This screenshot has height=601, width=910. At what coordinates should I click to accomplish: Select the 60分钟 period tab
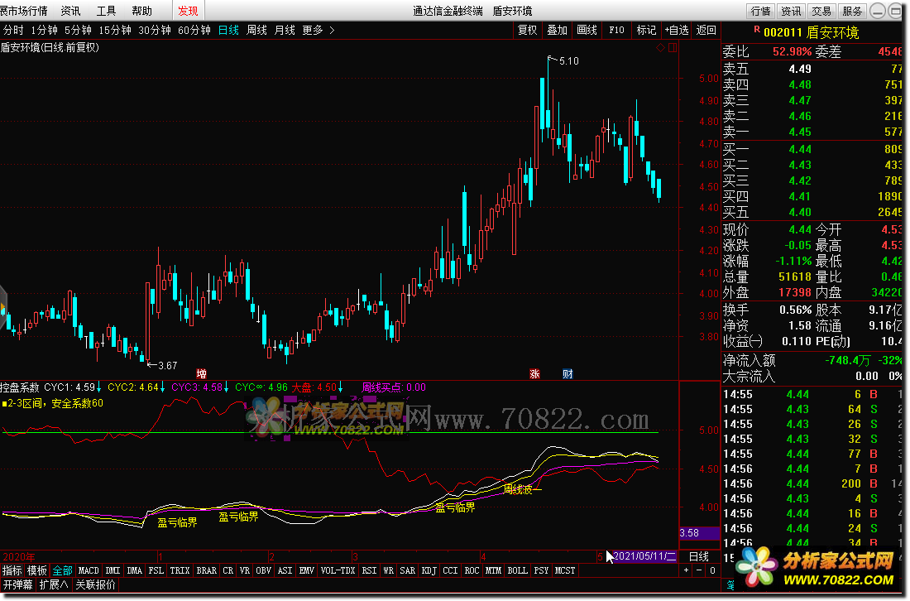(x=194, y=30)
